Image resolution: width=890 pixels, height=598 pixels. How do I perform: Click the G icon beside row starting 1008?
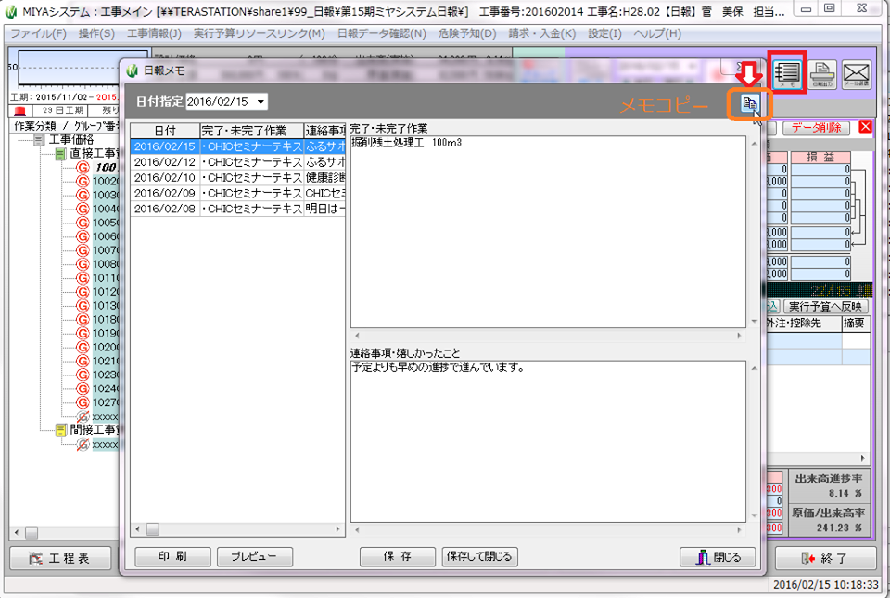pos(83,264)
